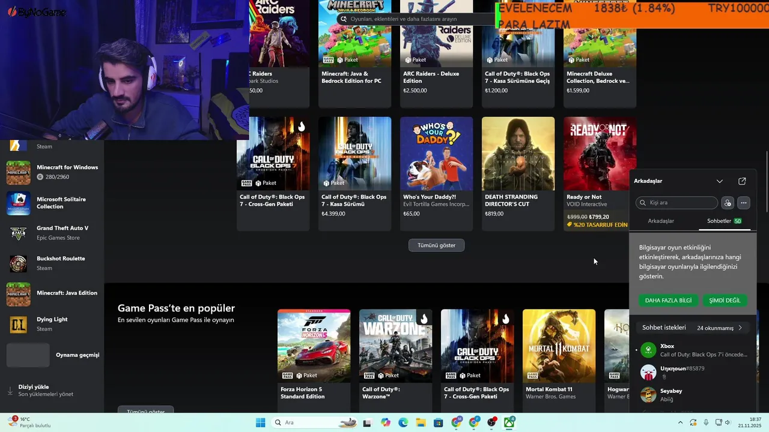
Task: Pop out the Arkadaşlar panel into a new window
Action: click(742, 181)
